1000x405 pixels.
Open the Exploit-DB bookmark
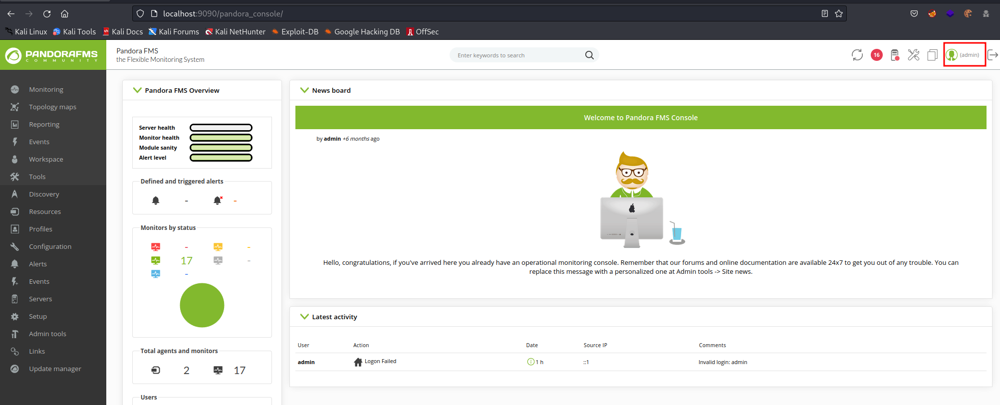(299, 31)
